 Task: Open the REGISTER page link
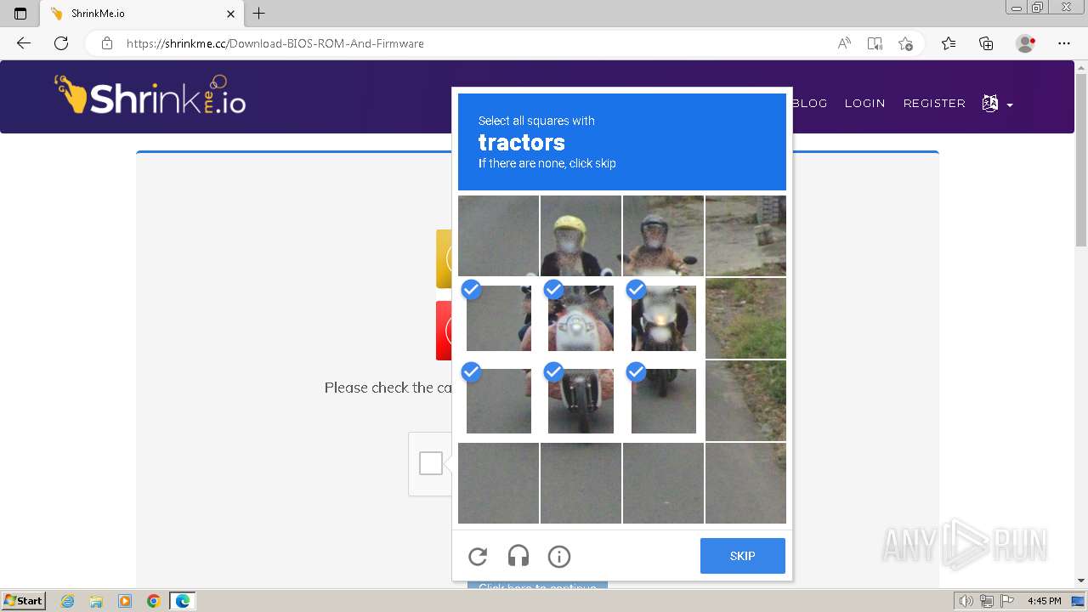tap(934, 103)
